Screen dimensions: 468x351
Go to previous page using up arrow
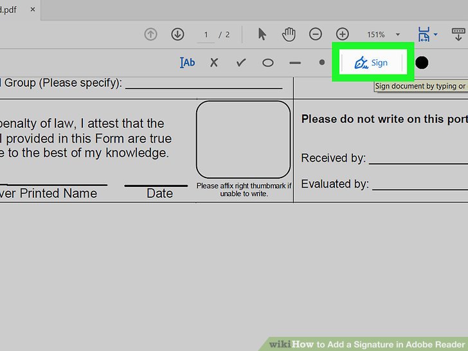(150, 34)
